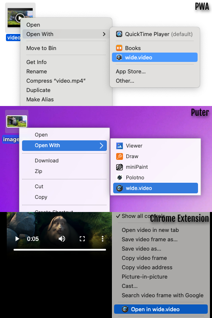Click the Books app icon
Screen dimensions: 212x318
click(x=119, y=48)
